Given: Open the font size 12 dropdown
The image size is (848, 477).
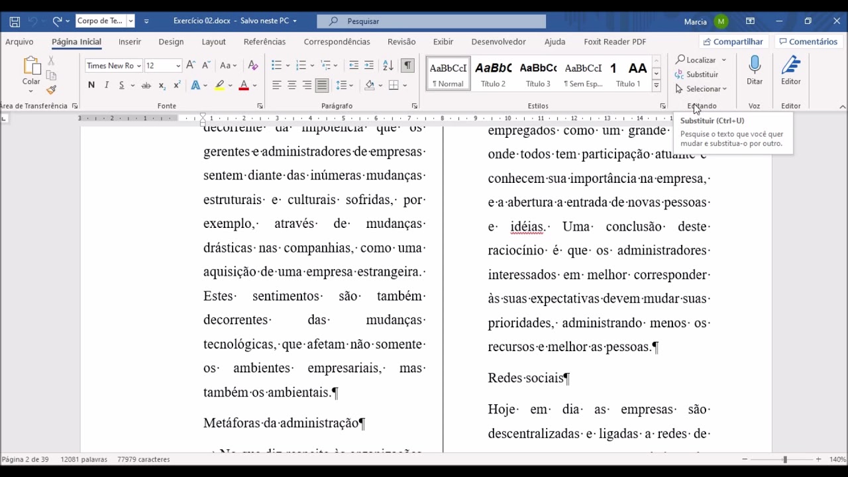Looking at the screenshot, I should click(x=178, y=66).
